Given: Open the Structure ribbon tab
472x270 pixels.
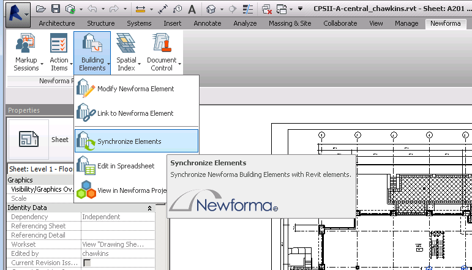Looking at the screenshot, I should click(x=101, y=23).
